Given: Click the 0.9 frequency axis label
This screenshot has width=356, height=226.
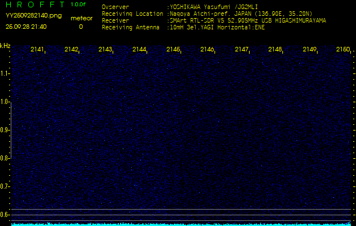Looking at the screenshot, I should (x=5, y=130).
